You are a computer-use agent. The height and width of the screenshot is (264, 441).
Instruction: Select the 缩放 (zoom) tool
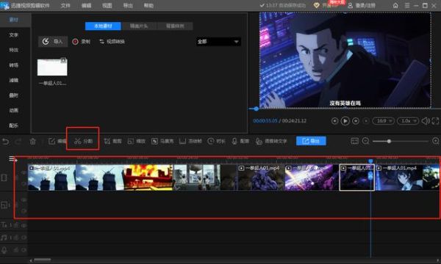[136, 141]
